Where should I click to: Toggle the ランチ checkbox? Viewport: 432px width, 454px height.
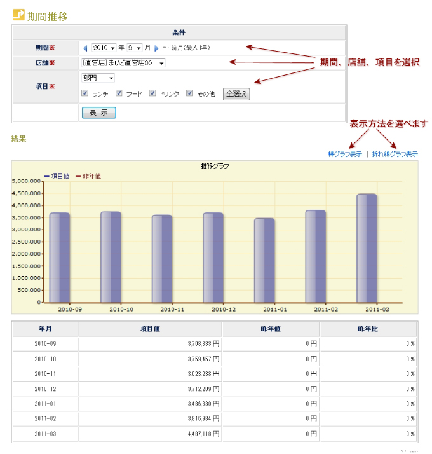[x=84, y=93]
